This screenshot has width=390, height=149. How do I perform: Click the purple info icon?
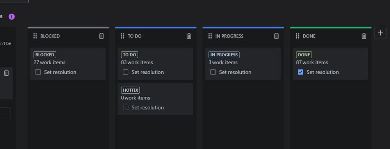pos(12,17)
